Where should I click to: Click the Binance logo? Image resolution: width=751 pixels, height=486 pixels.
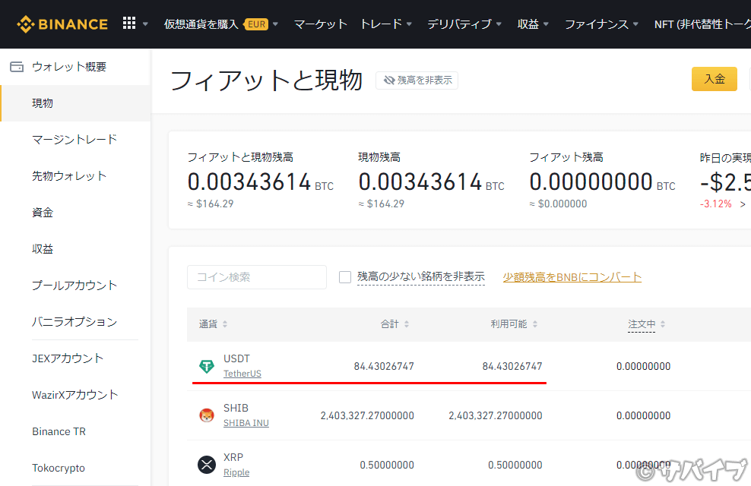(62, 24)
